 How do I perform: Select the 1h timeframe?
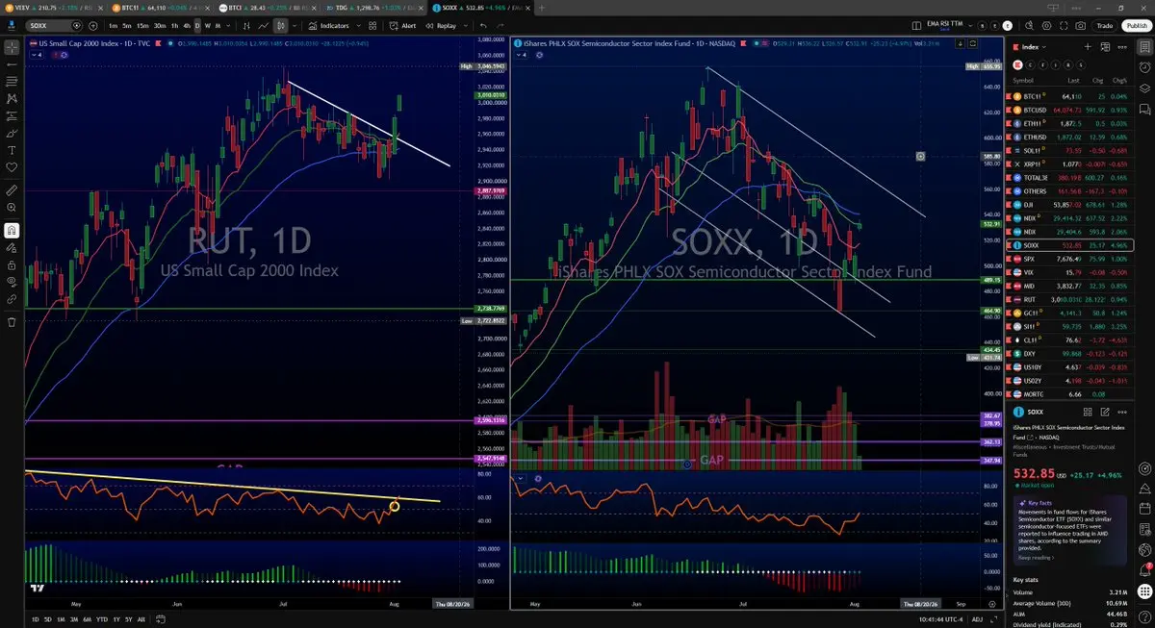(174, 25)
